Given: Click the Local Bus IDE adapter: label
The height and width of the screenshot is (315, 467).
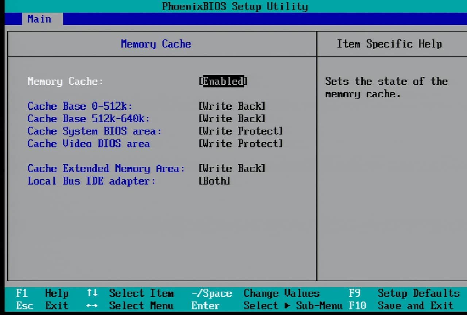Looking at the screenshot, I should click(x=92, y=181).
